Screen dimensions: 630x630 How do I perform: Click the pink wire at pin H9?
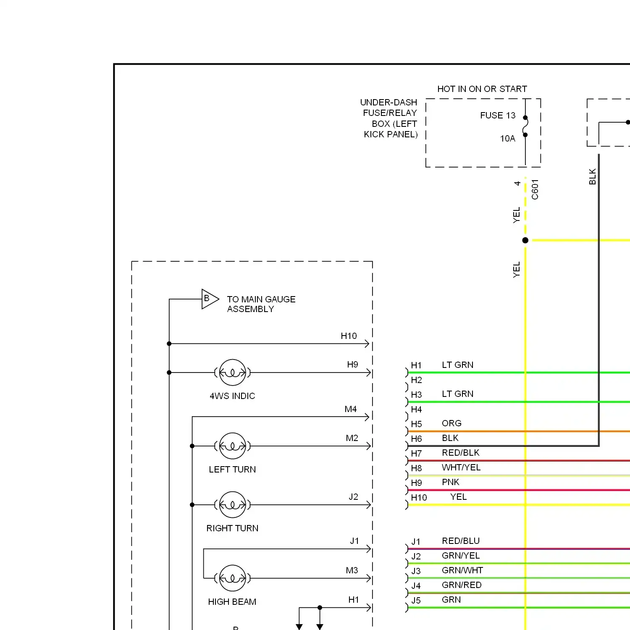coord(519,490)
